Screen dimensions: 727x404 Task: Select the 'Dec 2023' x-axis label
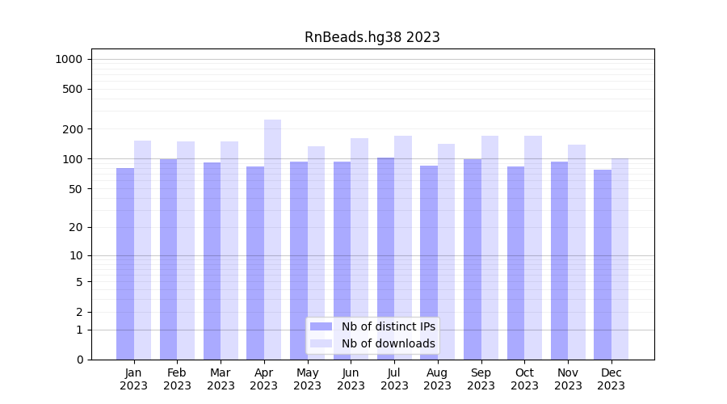(x=611, y=379)
